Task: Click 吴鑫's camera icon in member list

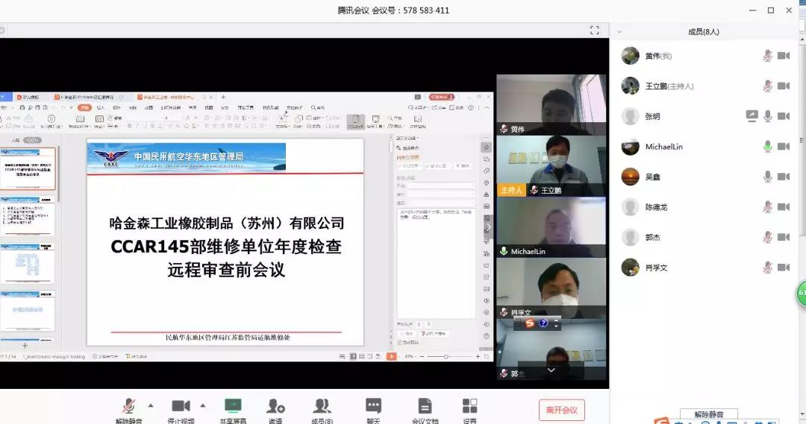Action: (x=784, y=177)
